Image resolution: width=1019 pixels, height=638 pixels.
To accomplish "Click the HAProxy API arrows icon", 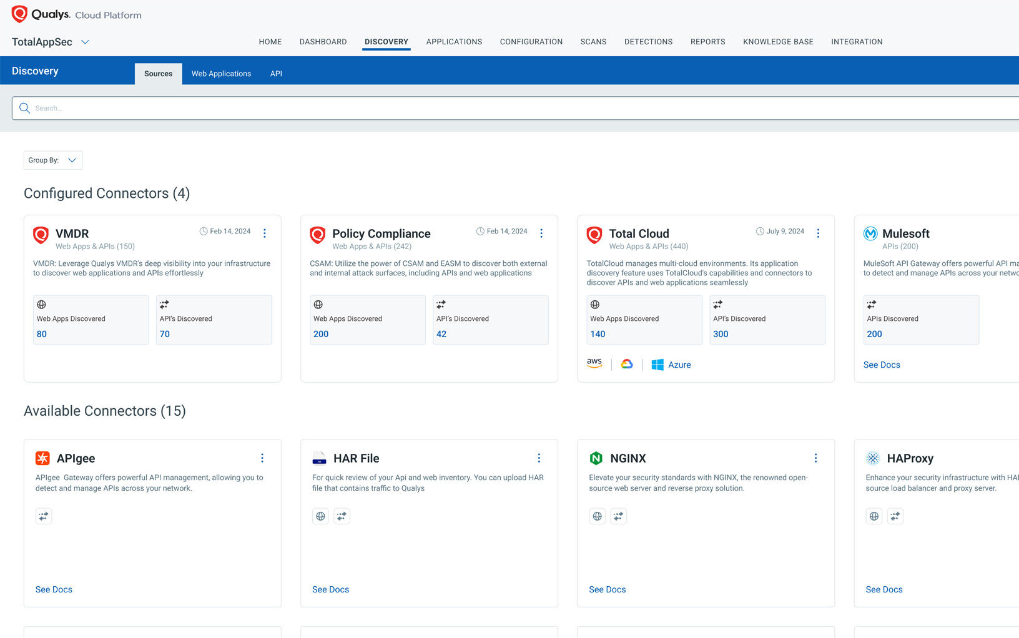I will (x=895, y=516).
